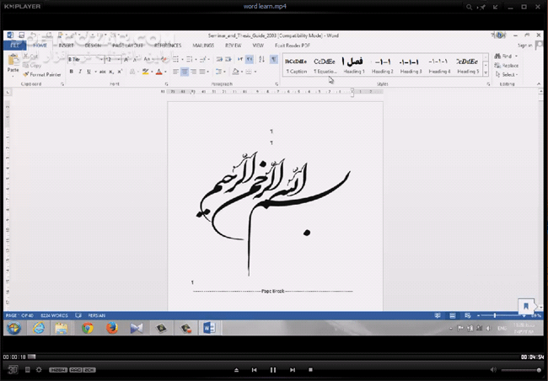
Task: Click the Chrome icon in the taskbar
Action: [88, 328]
